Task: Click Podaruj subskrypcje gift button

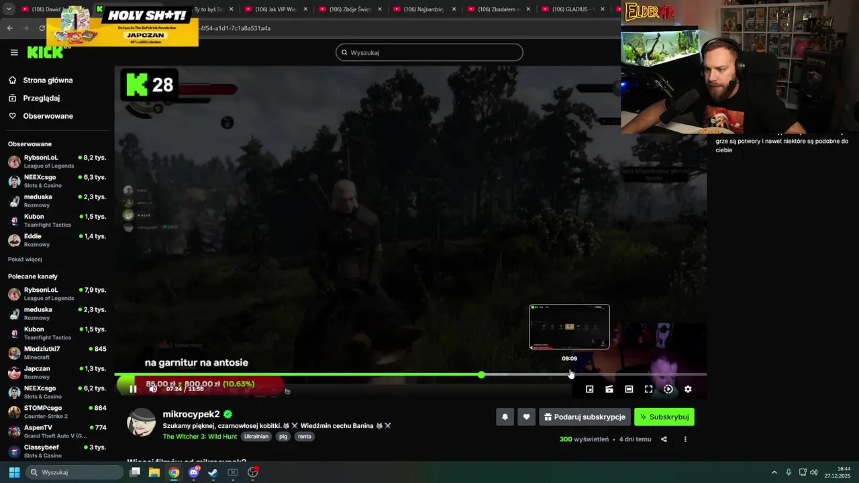Action: [x=585, y=417]
